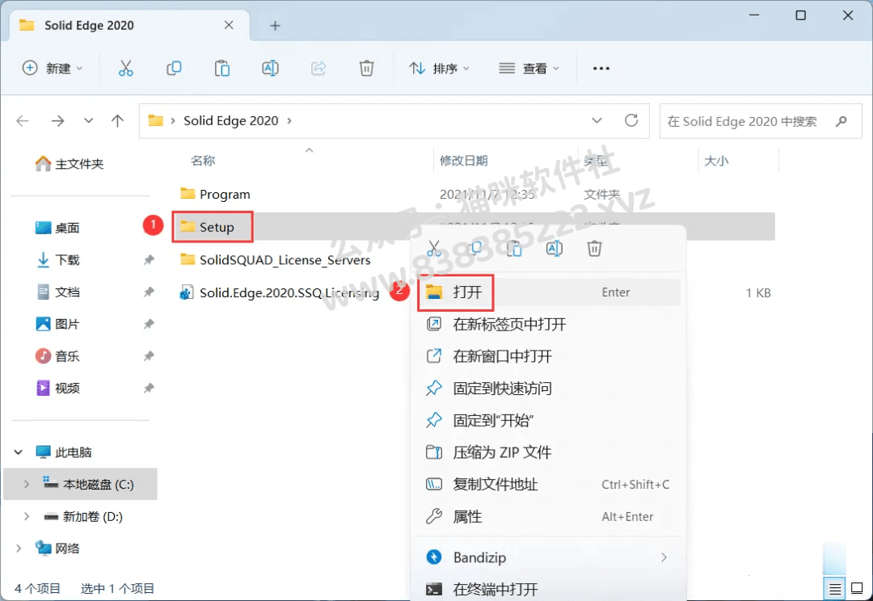Click the Copy icon in the toolbar
The height and width of the screenshot is (601, 873).
coord(174,69)
